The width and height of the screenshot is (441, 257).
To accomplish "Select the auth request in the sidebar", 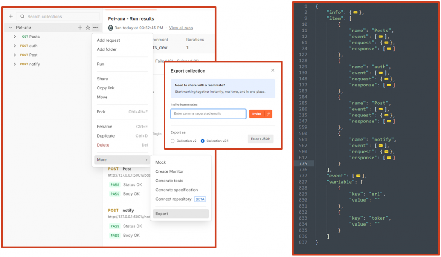I will tap(33, 46).
